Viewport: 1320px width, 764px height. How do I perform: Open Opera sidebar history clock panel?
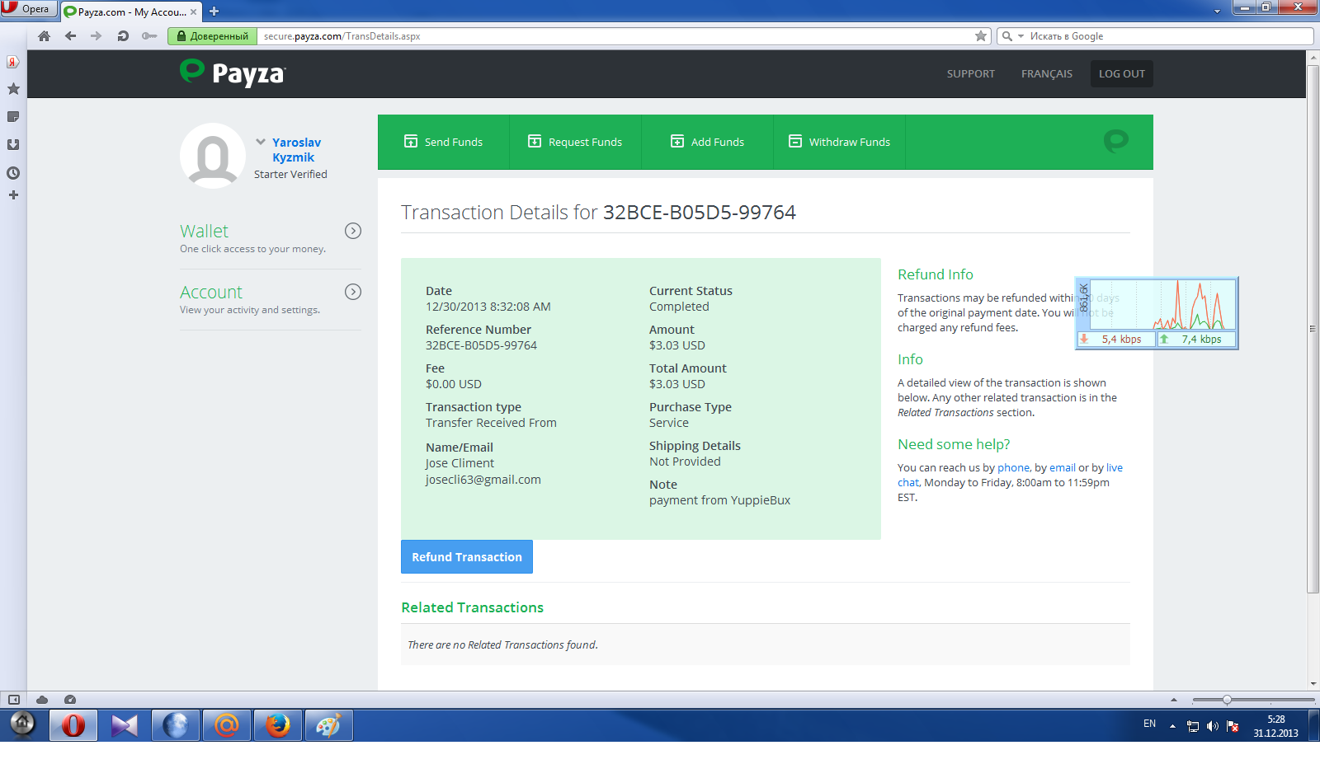[13, 173]
